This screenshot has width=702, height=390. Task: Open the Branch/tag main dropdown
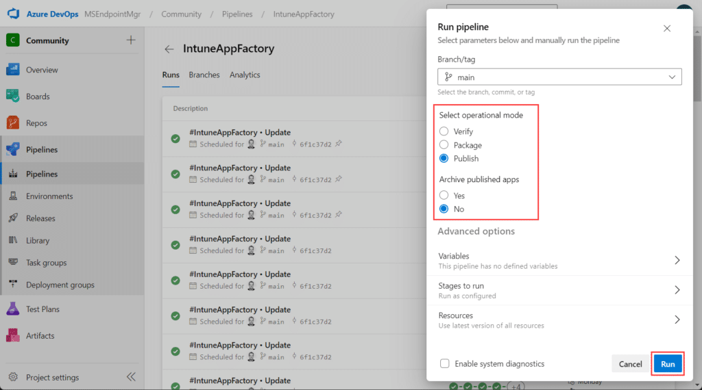pos(559,77)
